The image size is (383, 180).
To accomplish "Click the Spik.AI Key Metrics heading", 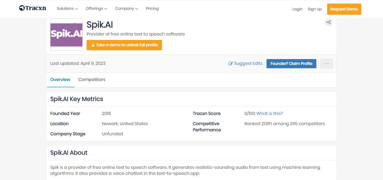I will [x=77, y=99].
